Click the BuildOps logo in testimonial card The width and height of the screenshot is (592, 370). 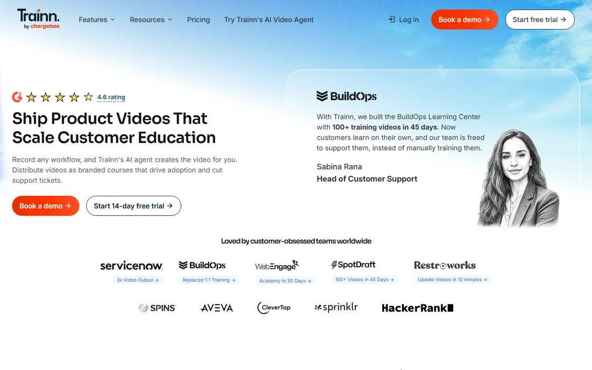[x=347, y=96]
